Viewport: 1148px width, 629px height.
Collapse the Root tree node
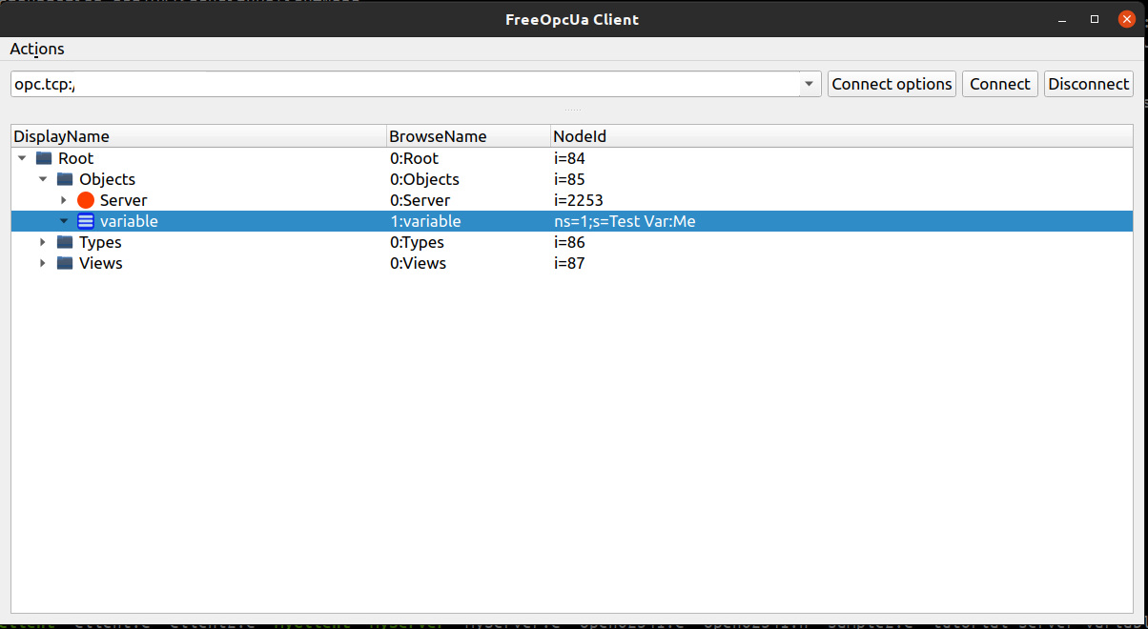[22, 158]
